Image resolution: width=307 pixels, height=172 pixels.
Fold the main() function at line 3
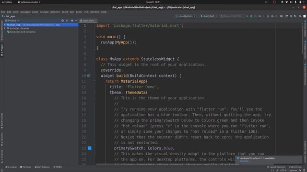click(95, 37)
